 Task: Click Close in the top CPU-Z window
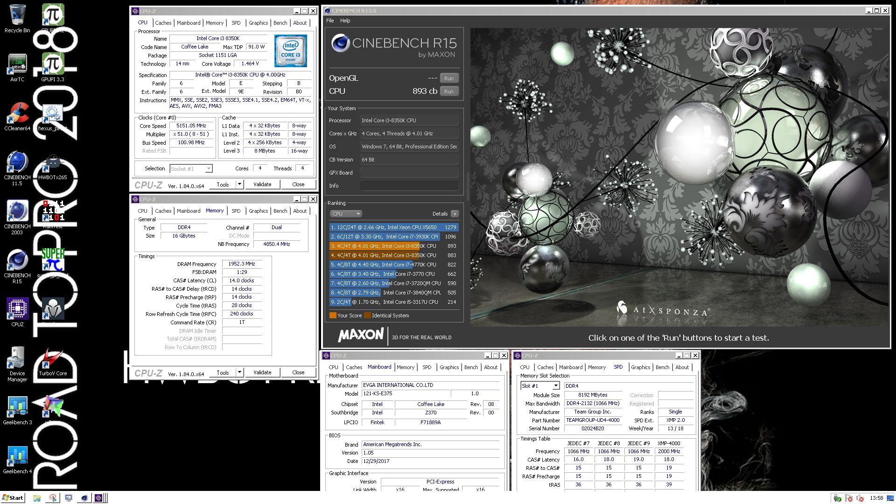click(298, 184)
